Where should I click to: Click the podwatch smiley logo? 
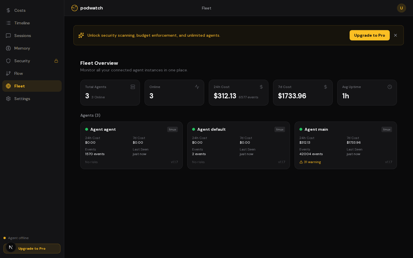click(x=75, y=8)
